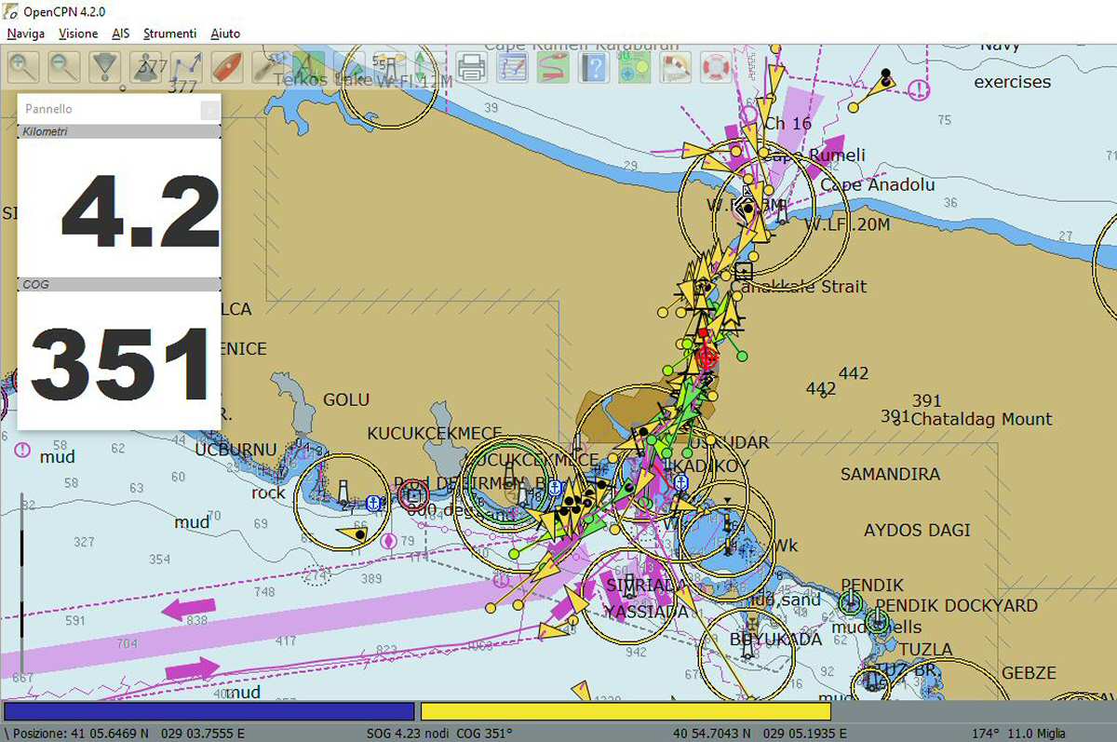The height and width of the screenshot is (742, 1117).
Task: Open the Aiuto menu
Action: [x=225, y=34]
